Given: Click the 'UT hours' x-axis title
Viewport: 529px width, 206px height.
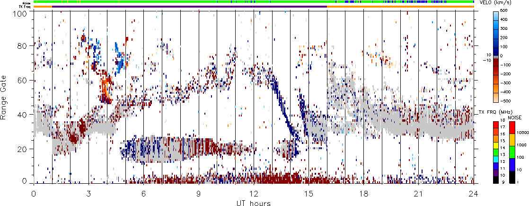Looking at the screenshot, I should [253, 203].
